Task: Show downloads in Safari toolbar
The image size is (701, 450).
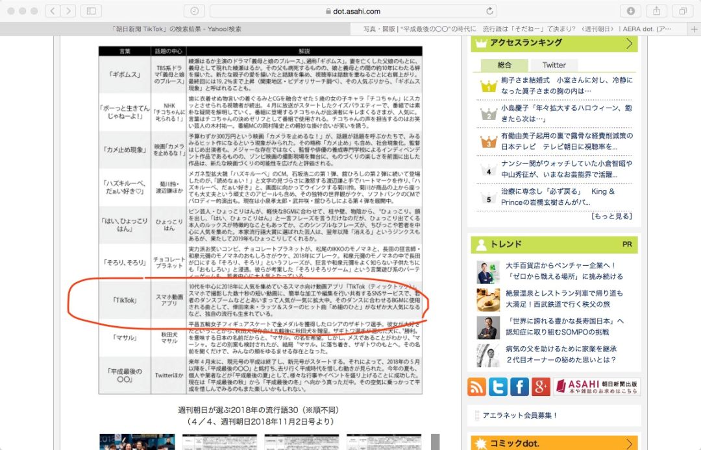Action: click(630, 11)
